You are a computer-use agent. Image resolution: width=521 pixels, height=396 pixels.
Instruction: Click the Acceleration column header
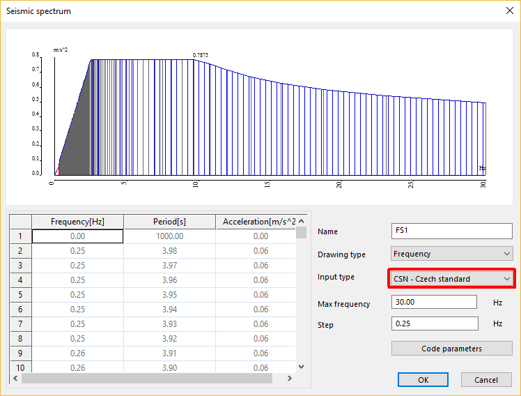click(x=255, y=222)
